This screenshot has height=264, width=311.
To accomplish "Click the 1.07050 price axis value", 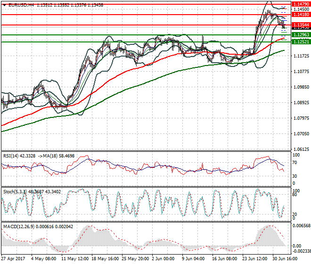I will point(301,134).
